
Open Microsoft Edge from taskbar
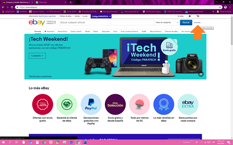71,142
